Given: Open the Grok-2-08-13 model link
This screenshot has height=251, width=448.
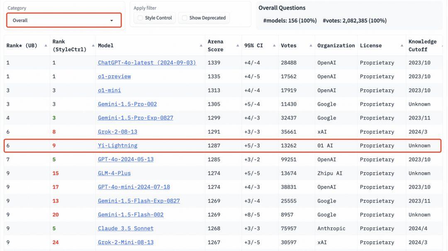Looking at the screenshot, I should click(x=117, y=132).
